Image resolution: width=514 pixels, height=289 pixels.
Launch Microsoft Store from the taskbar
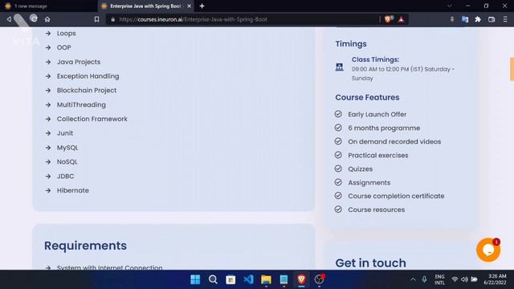[x=230, y=279]
